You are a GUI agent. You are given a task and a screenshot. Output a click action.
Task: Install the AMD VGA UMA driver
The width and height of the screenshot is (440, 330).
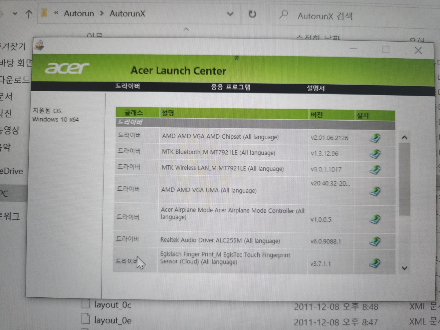point(375,192)
